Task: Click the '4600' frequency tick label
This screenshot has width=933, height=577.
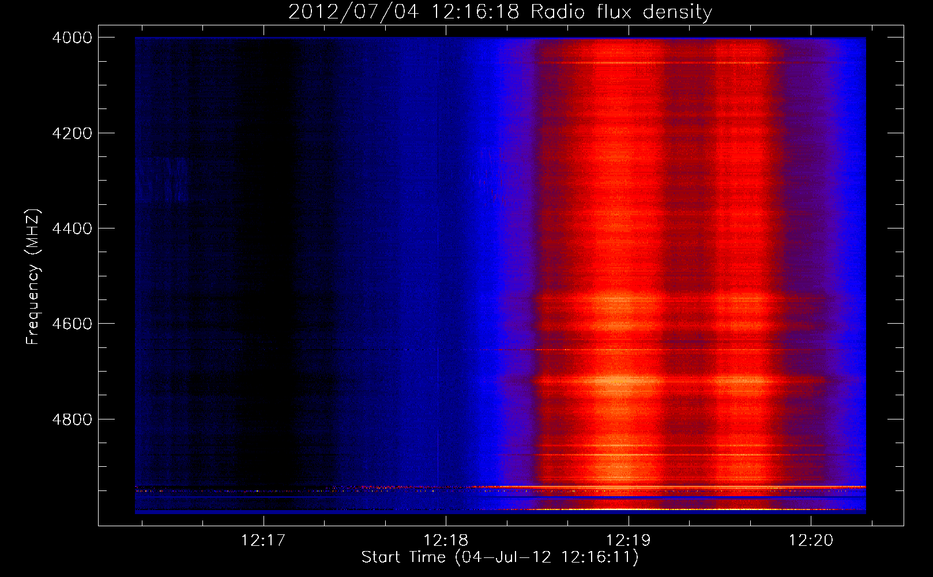Action: [x=72, y=324]
